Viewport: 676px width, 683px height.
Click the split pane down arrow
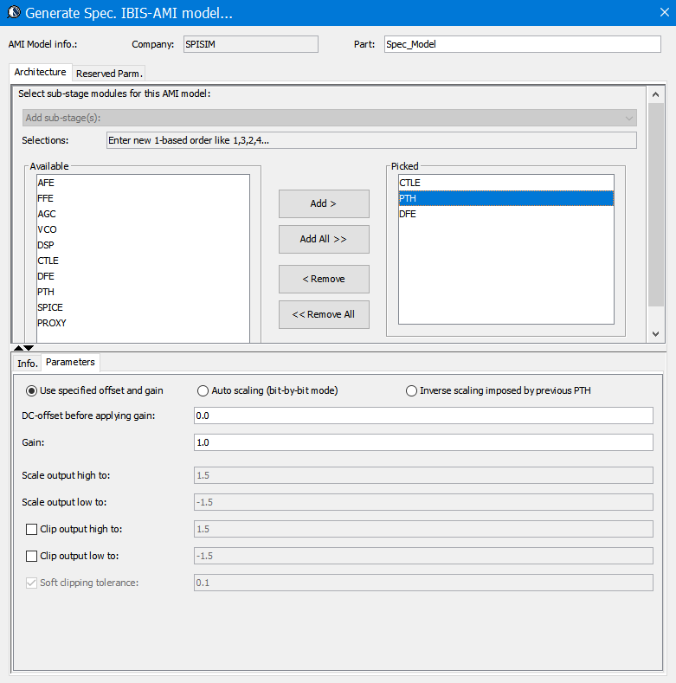tap(29, 348)
